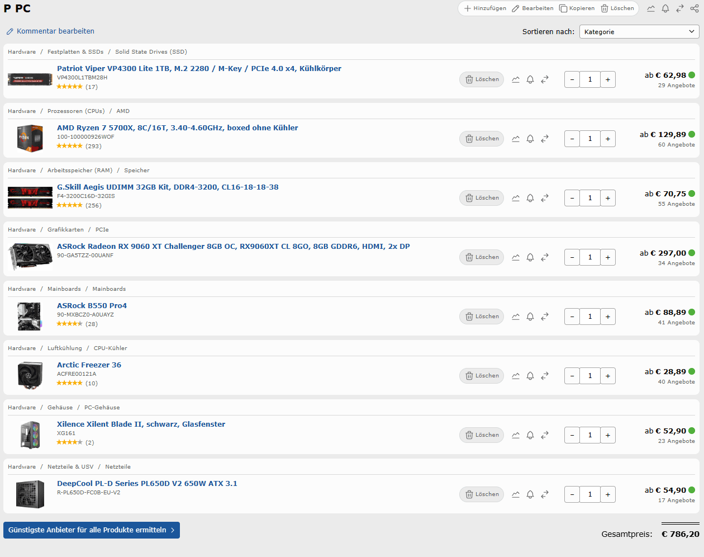This screenshot has height=557, width=704.
Task: Click Löschen in the top toolbar
Action: [617, 8]
